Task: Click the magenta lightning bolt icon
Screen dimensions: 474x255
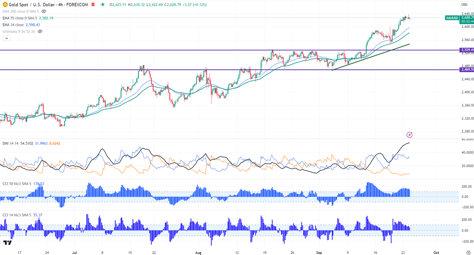Action: [409, 135]
